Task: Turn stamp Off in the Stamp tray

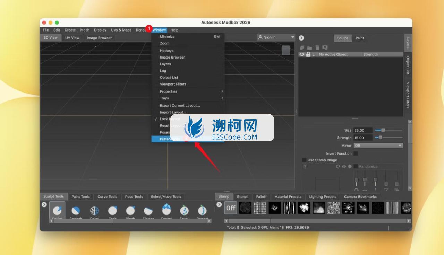Action: 231,208
